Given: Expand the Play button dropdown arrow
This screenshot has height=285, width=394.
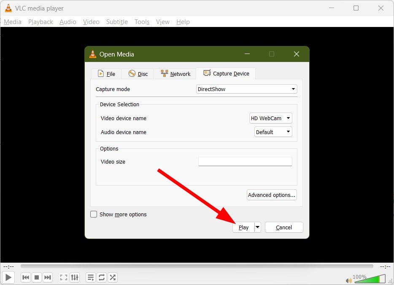Looking at the screenshot, I should [258, 227].
